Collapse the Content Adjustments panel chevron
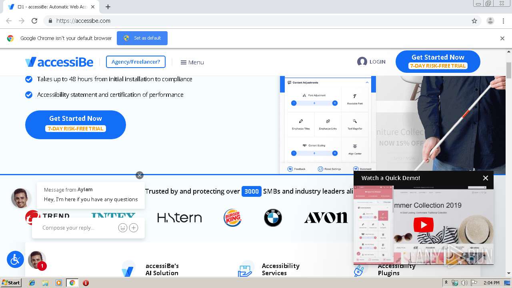The height and width of the screenshot is (288, 512). [x=367, y=82]
